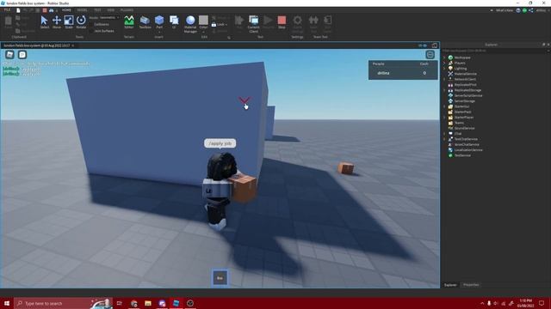Expand the Lighting node
The width and height of the screenshot is (551, 309).
click(444, 69)
